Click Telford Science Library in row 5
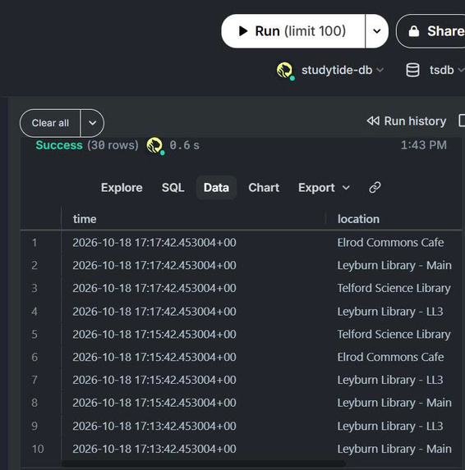Viewport: 465px width, 470px height. pyautogui.click(x=394, y=334)
